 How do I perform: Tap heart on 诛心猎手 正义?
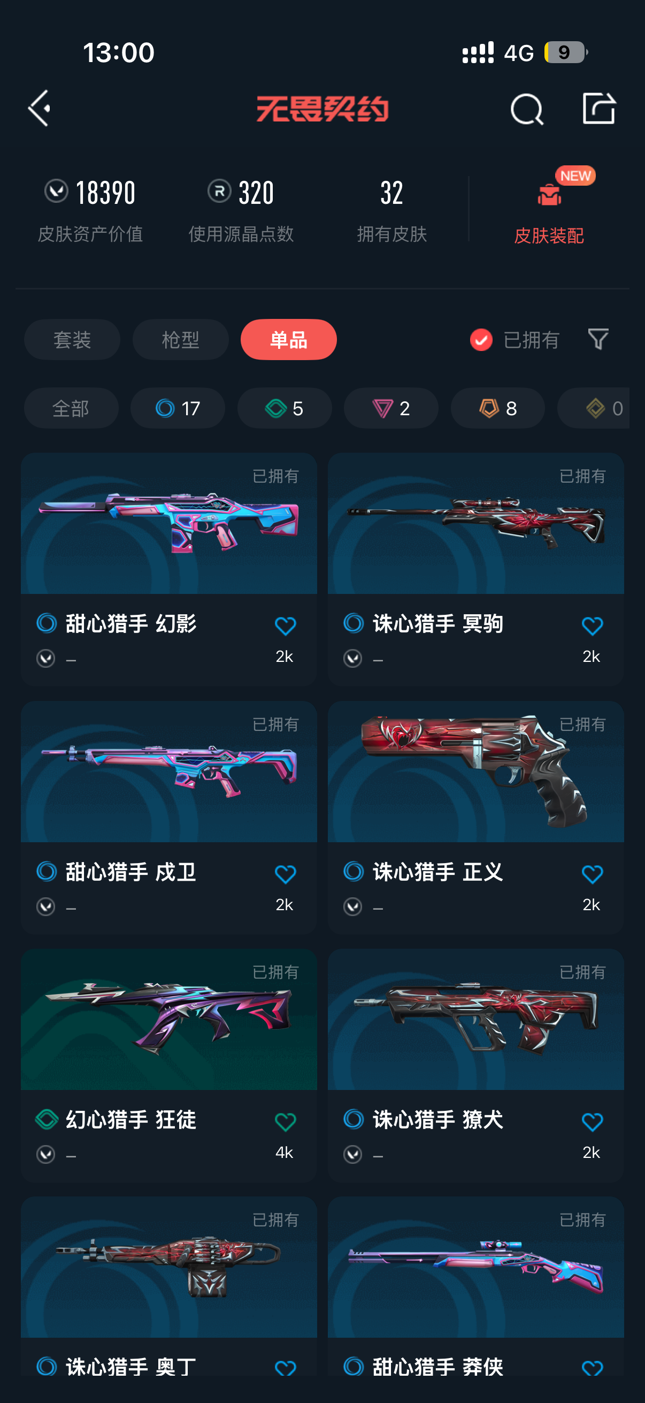tap(592, 874)
